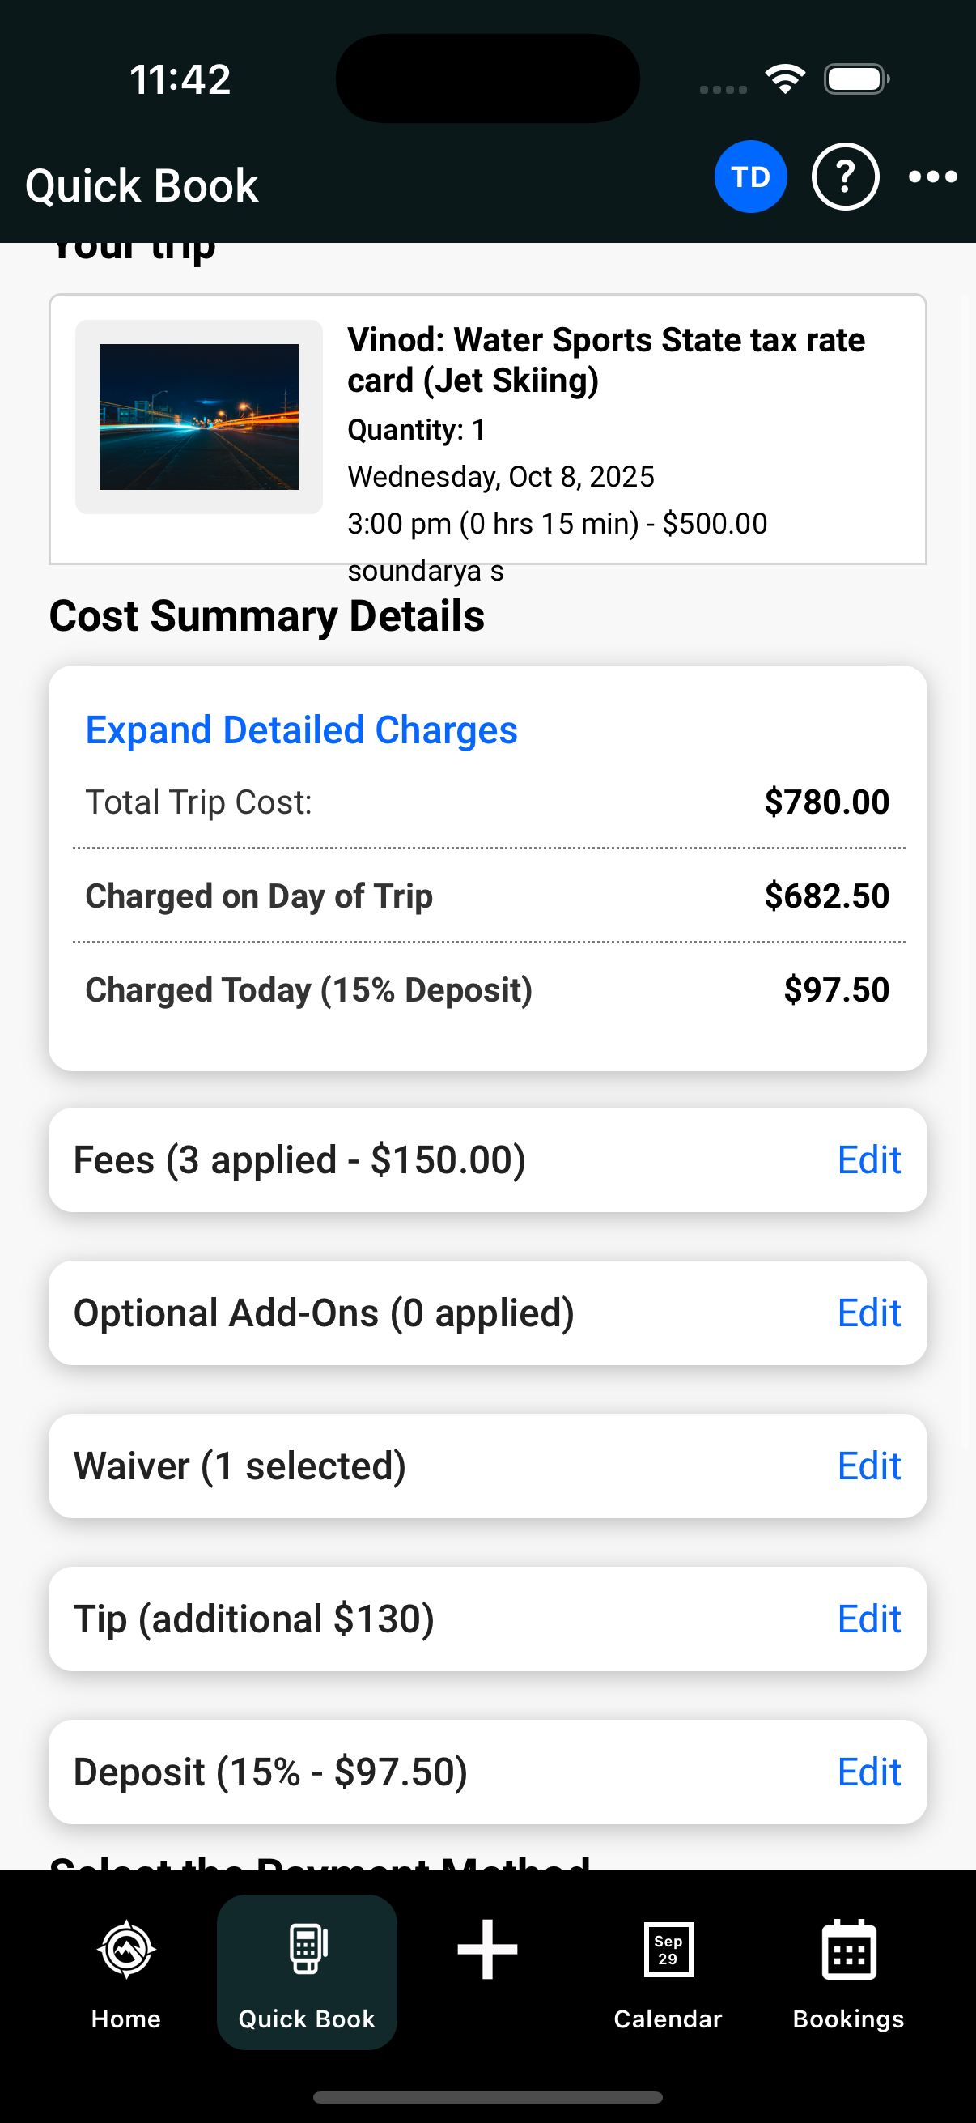Tap the Fees applied card
The width and height of the screenshot is (976, 2123).
[412, 1159]
